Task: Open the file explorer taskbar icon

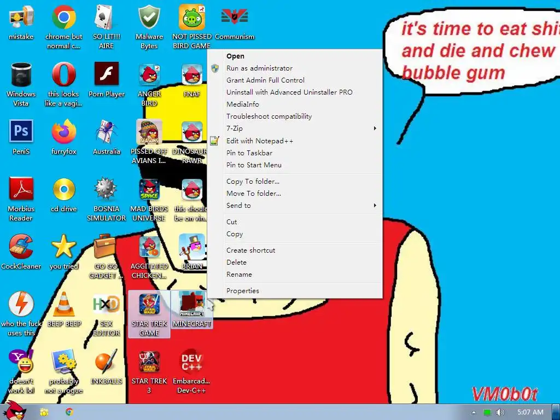Action: (44, 412)
